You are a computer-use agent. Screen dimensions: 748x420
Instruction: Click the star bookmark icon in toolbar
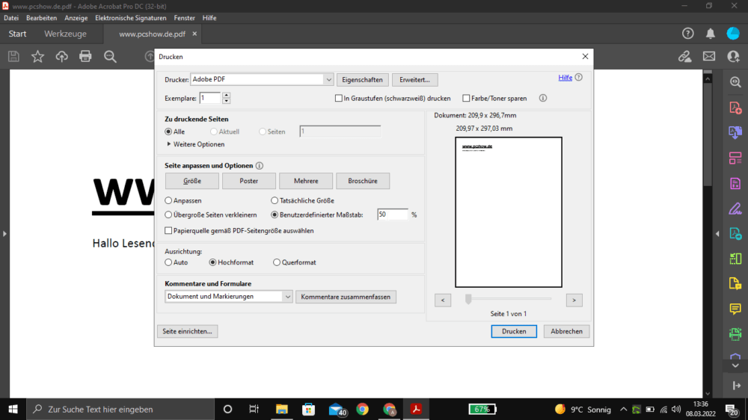37,56
